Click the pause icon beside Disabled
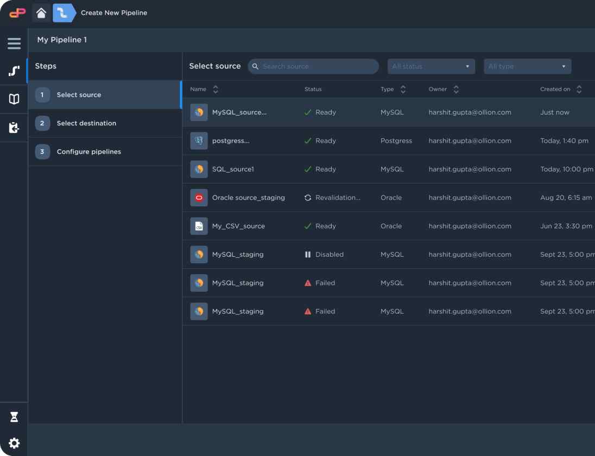The height and width of the screenshot is (456, 595). pos(308,255)
